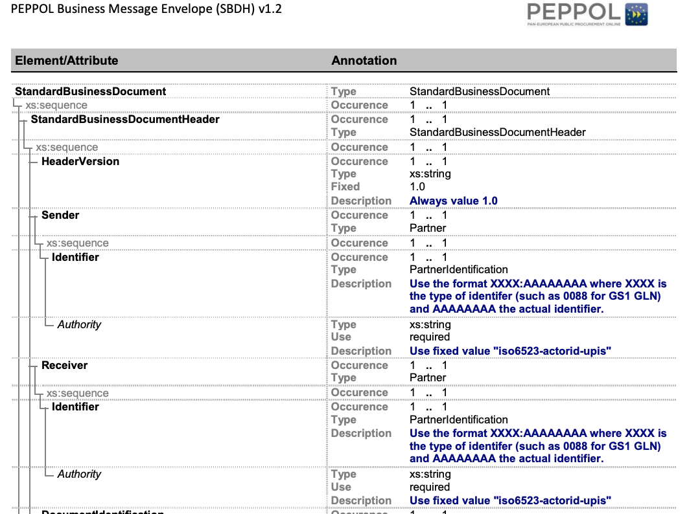This screenshot has width=700, height=514.
Task: Click the PEPPOL Business Message Envelope title
Action: tap(146, 9)
